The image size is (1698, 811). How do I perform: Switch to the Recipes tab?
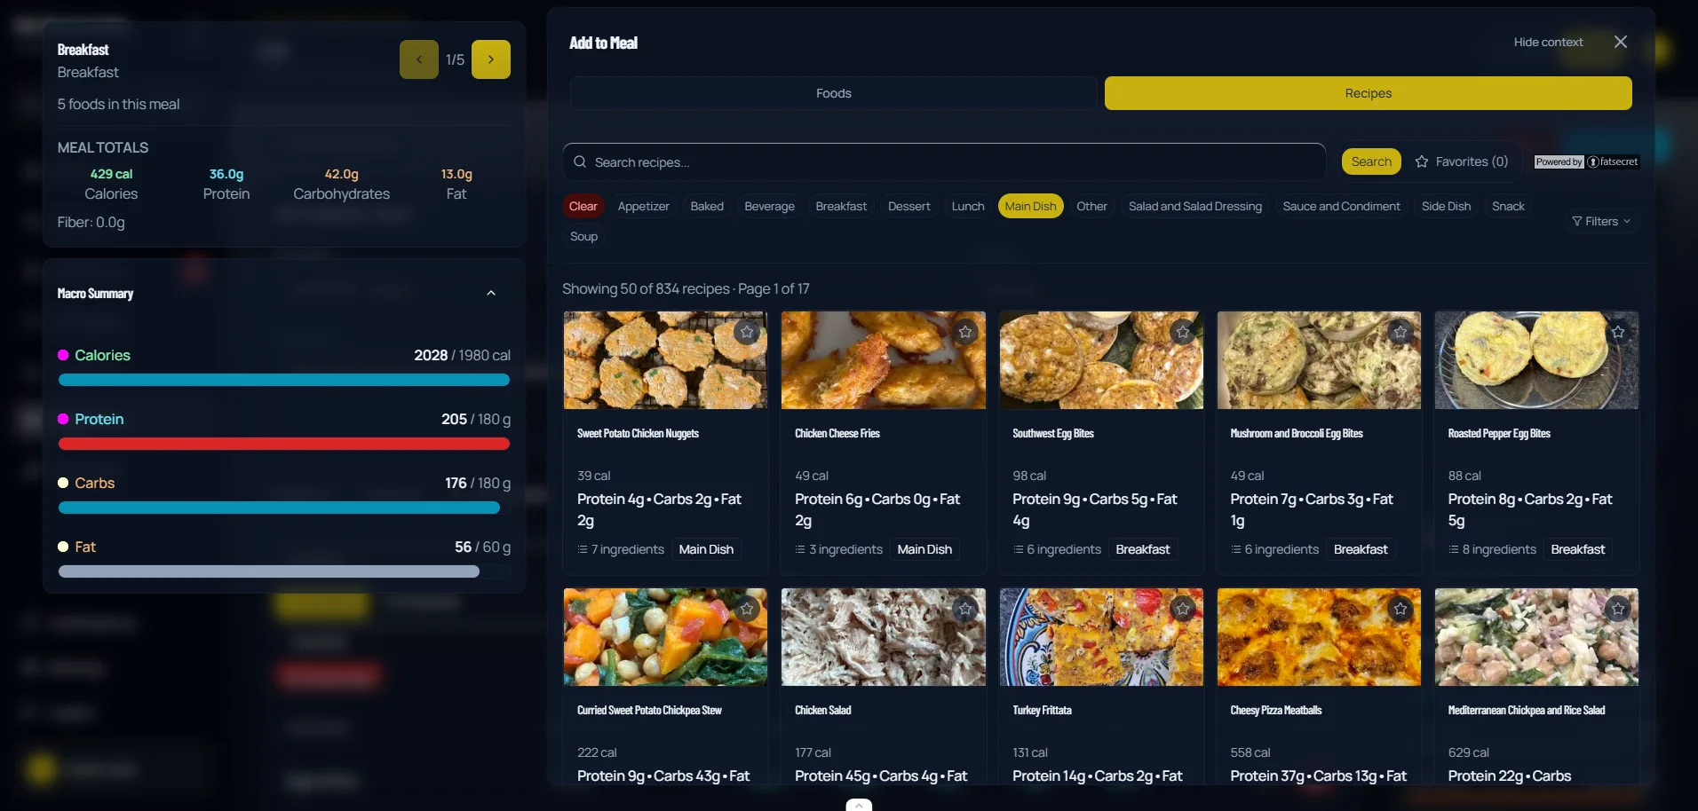(x=1369, y=93)
